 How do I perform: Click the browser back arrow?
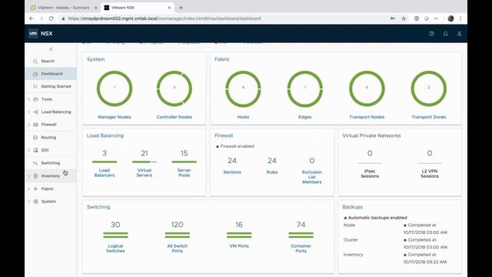pos(32,18)
